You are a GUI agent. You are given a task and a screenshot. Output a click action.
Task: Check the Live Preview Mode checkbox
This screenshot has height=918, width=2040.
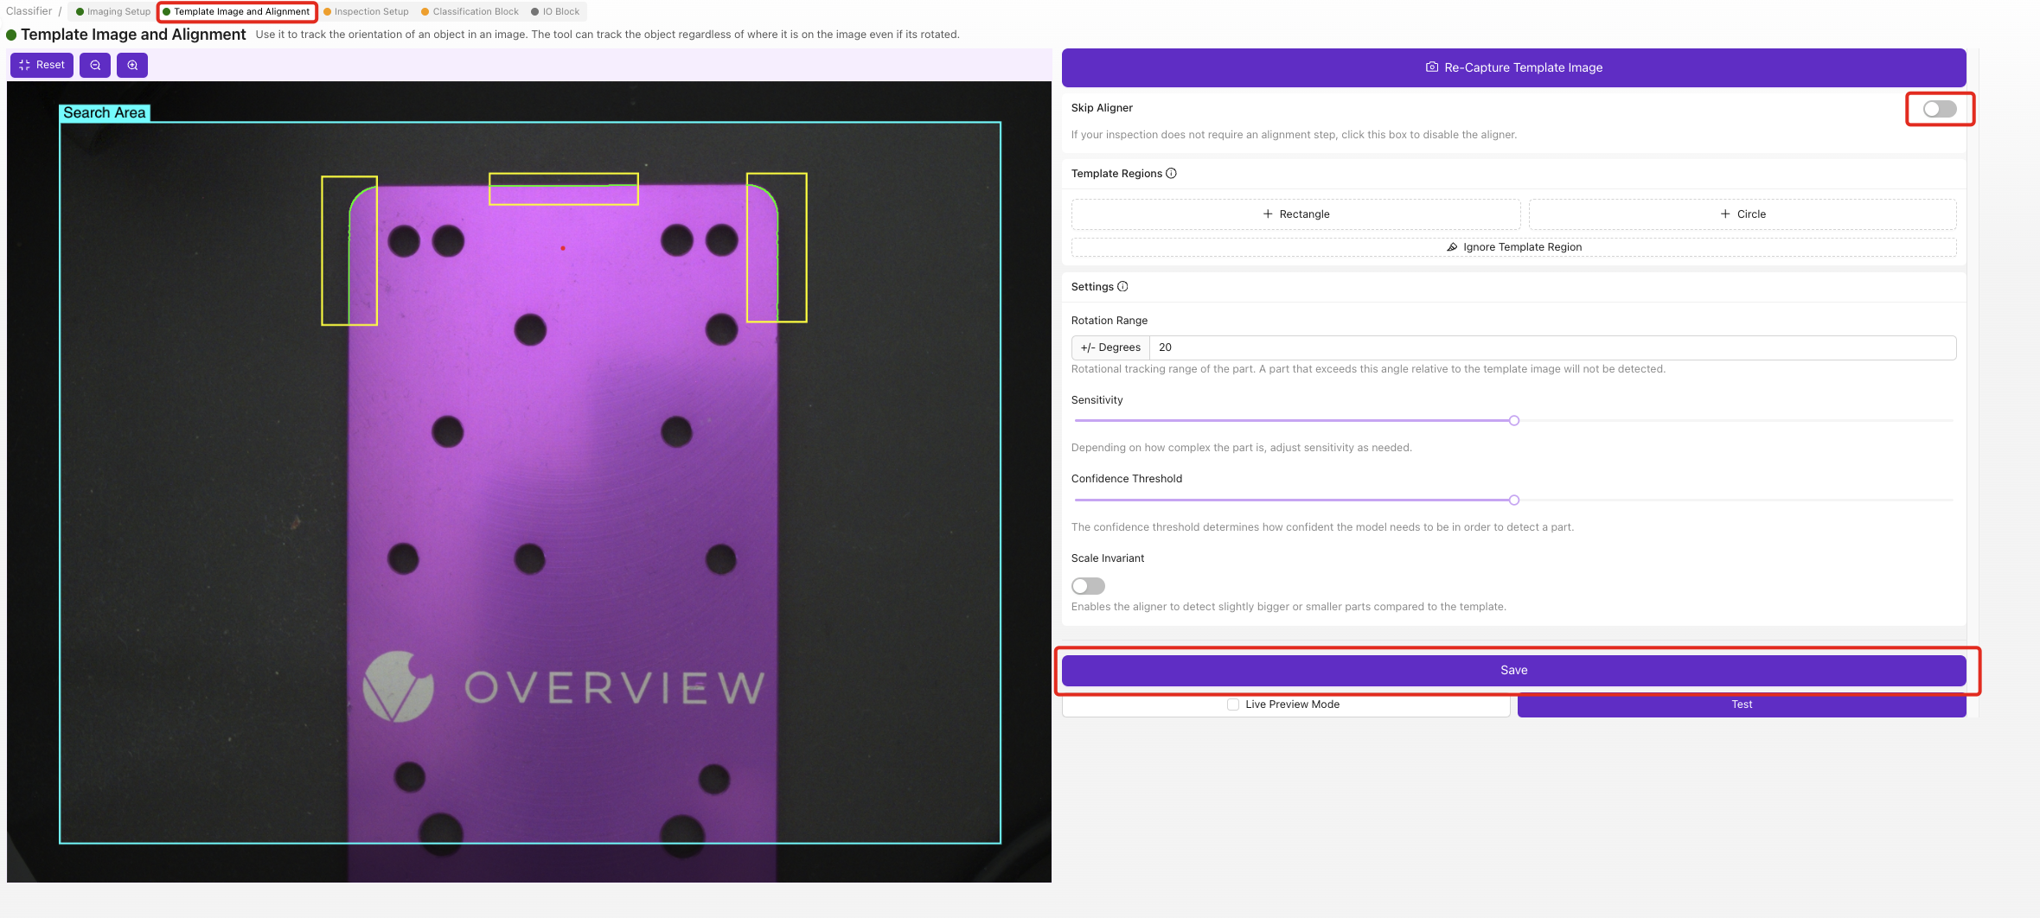click(x=1232, y=704)
